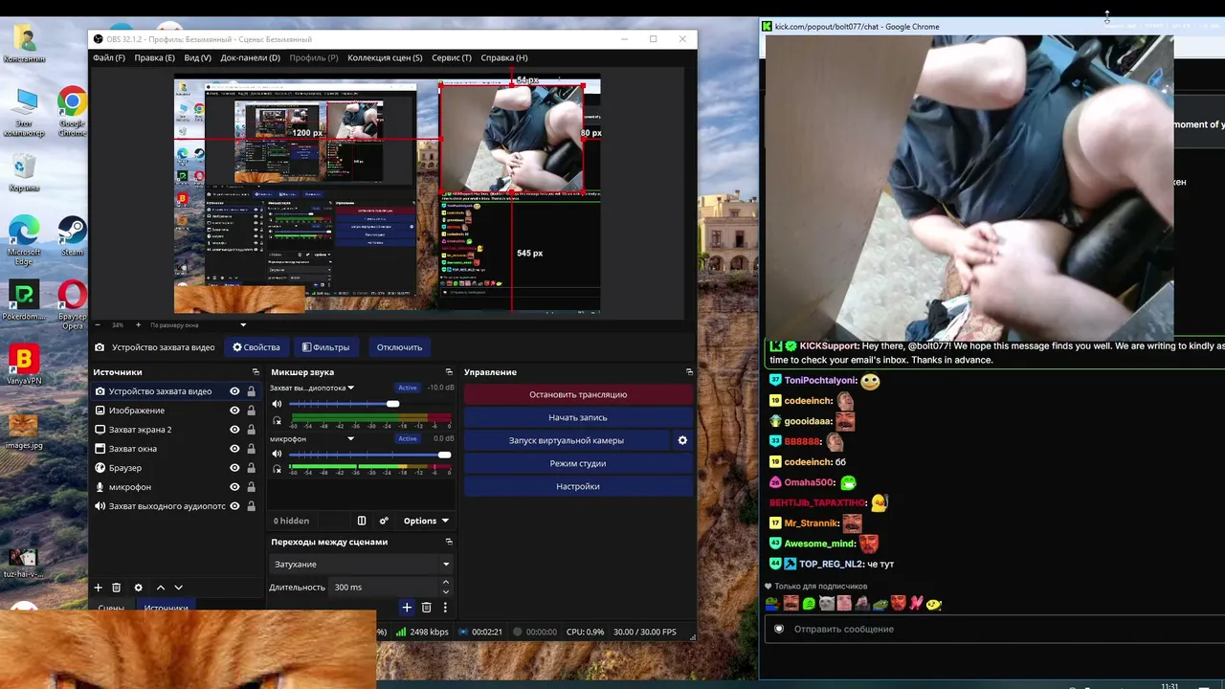
Task: Mute the Захват выходного аудиопотока mixer channel
Action: tap(278, 404)
